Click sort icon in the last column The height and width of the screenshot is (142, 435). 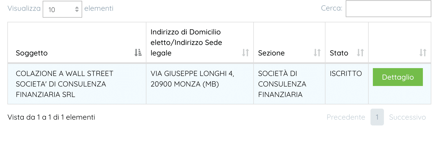tap(423, 53)
